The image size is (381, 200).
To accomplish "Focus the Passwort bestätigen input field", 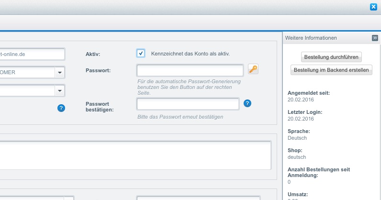I will [x=188, y=104].
